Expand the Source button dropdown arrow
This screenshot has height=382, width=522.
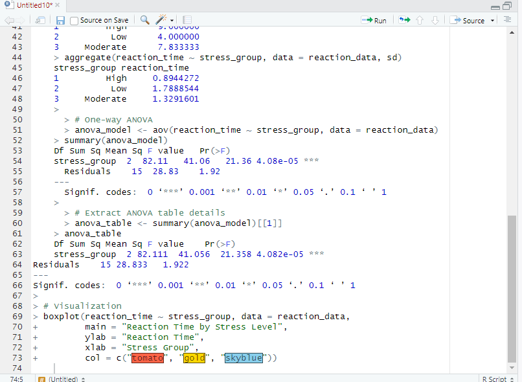pyautogui.click(x=493, y=21)
